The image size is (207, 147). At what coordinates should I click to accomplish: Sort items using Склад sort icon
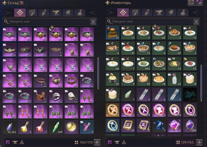pyautogui.click(x=8, y=142)
